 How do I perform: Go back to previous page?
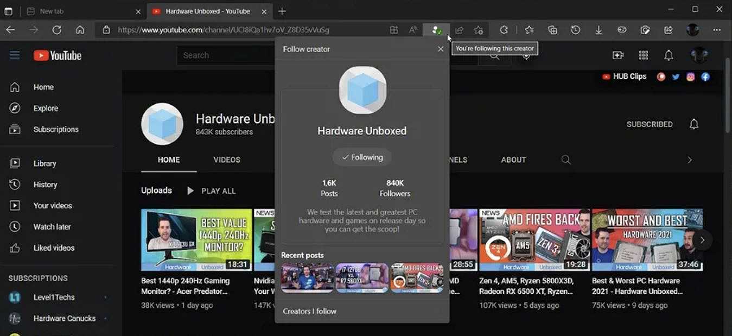point(10,30)
